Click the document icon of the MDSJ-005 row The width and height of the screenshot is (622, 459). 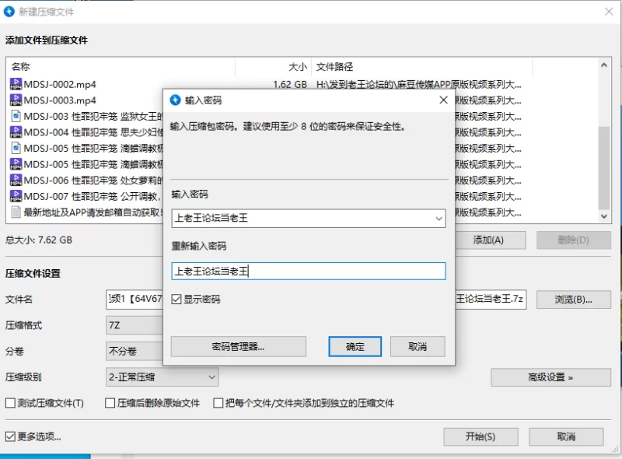click(16, 148)
